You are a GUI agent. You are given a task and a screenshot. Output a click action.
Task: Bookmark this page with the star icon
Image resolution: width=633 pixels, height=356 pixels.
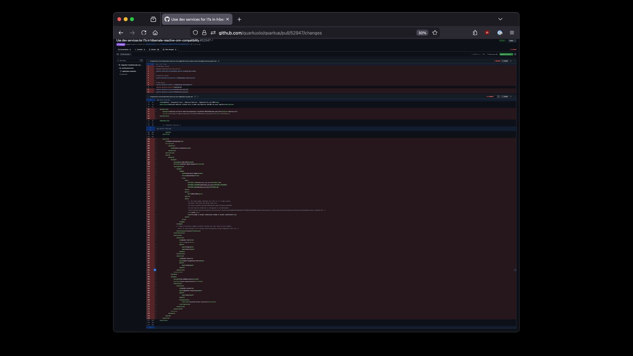[x=435, y=33]
